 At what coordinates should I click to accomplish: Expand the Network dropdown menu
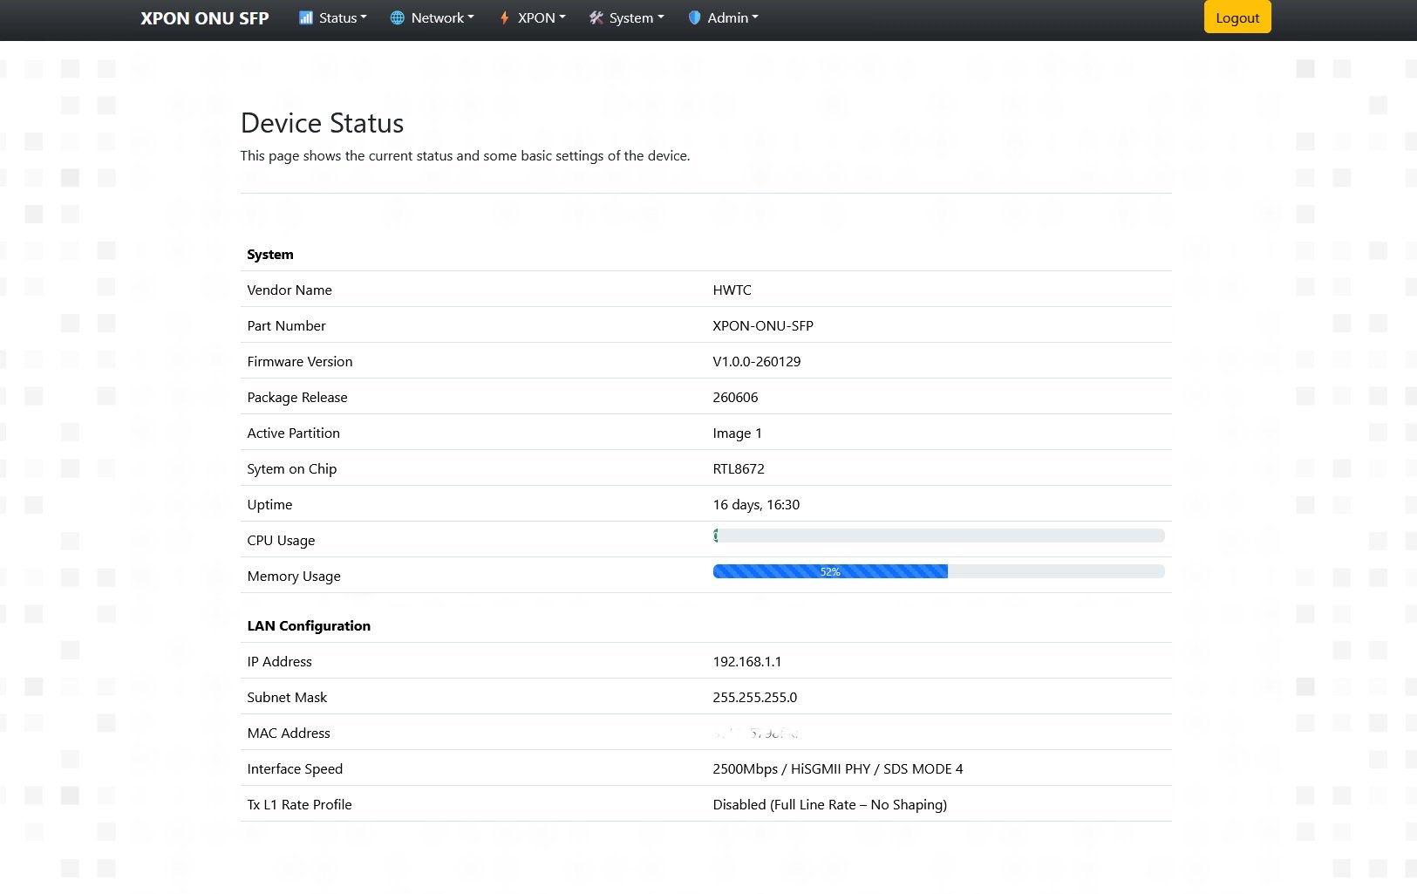pyautogui.click(x=433, y=17)
